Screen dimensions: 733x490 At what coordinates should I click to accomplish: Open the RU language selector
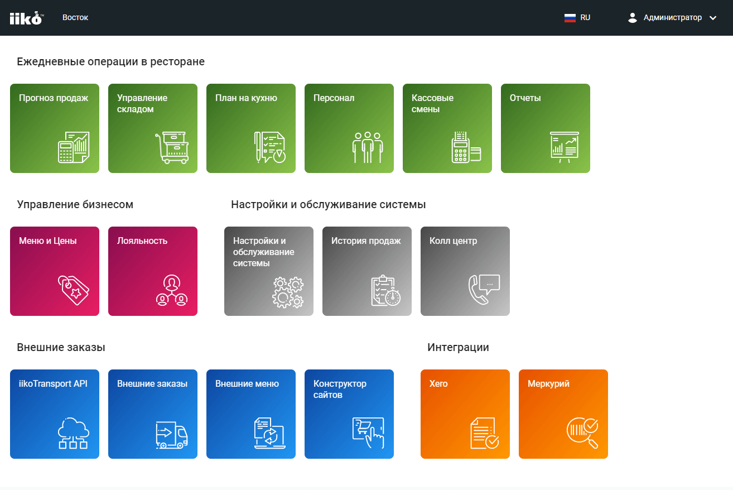pos(577,18)
